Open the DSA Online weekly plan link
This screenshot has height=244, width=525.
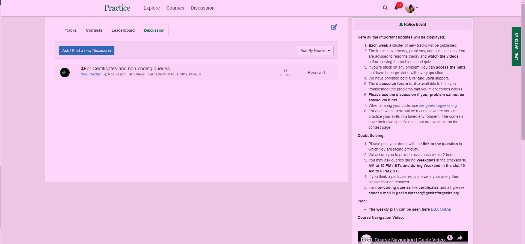[441, 209]
